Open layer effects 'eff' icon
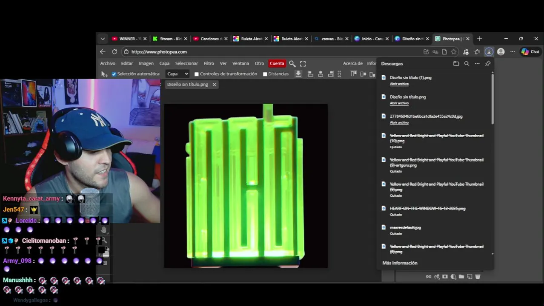The height and width of the screenshot is (306, 544). 437,277
